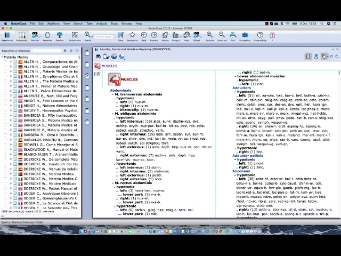Click the repertory vertical scrollbar

tap(339, 143)
